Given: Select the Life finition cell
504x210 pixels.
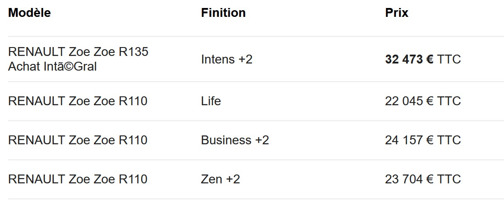Looking at the screenshot, I should pyautogui.click(x=211, y=101).
